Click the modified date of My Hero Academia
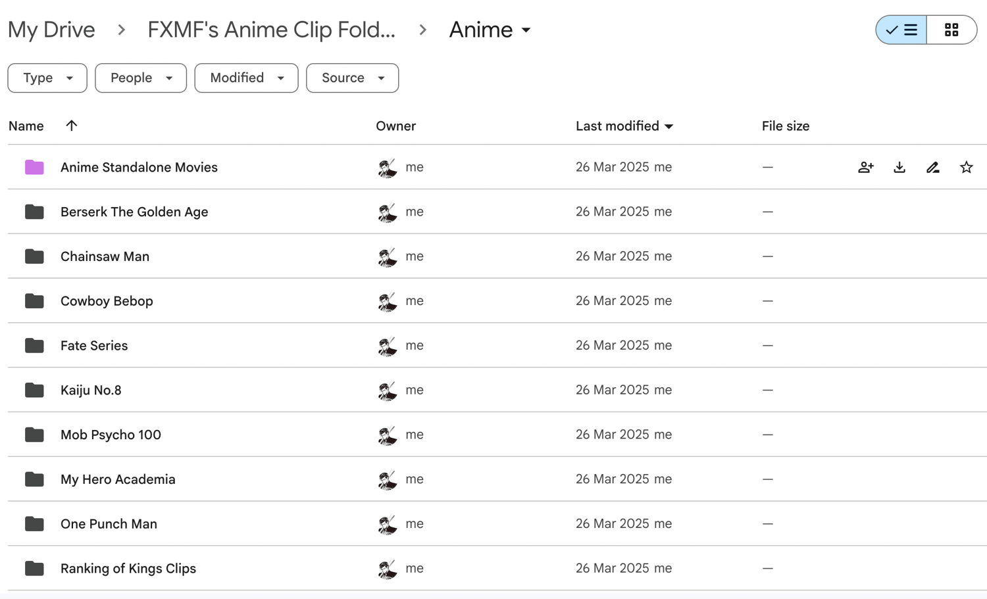 (x=612, y=479)
